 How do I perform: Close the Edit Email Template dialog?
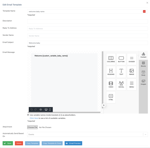(x=147, y=3)
